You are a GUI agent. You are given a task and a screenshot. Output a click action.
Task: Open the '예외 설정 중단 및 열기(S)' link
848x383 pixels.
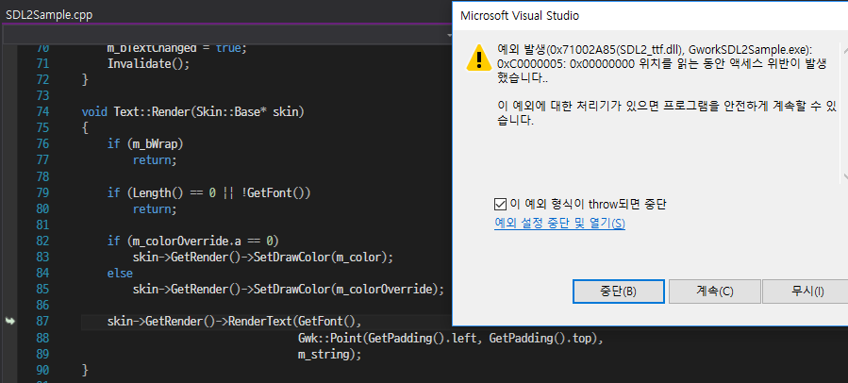[559, 223]
